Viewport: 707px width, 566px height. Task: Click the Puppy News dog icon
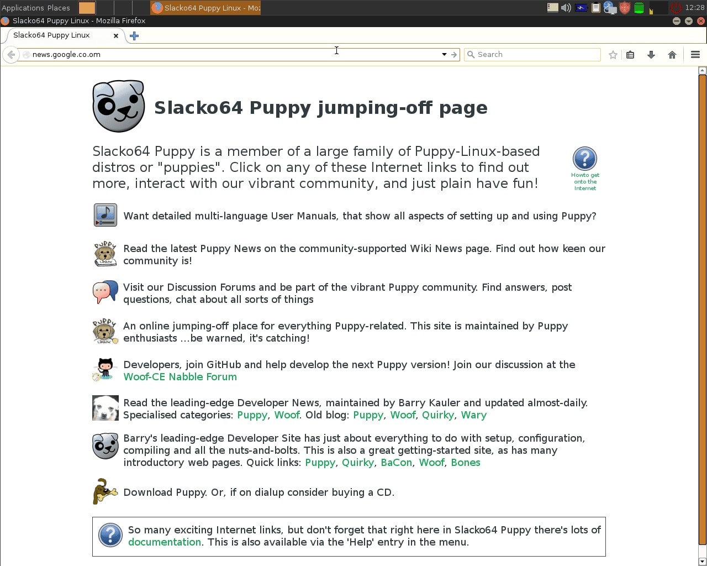point(105,254)
